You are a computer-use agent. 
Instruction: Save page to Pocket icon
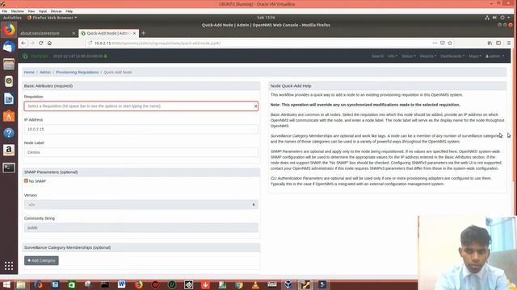click(x=443, y=43)
